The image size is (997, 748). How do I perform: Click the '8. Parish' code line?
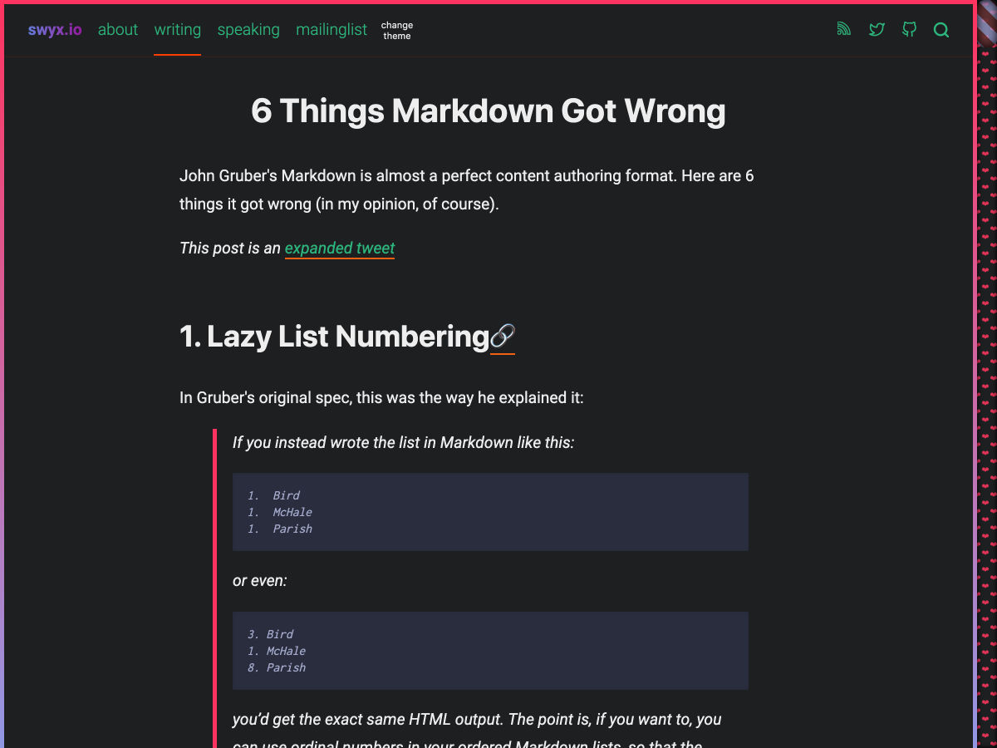pos(277,667)
